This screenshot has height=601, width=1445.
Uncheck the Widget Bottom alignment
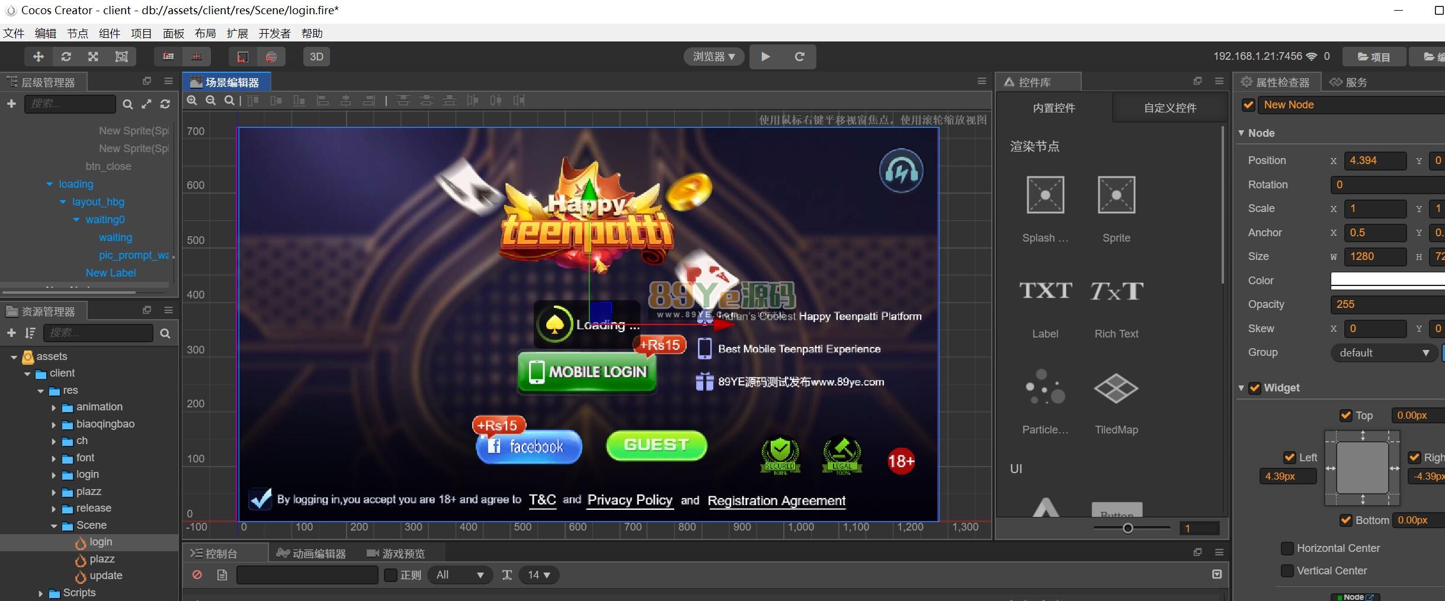1346,520
